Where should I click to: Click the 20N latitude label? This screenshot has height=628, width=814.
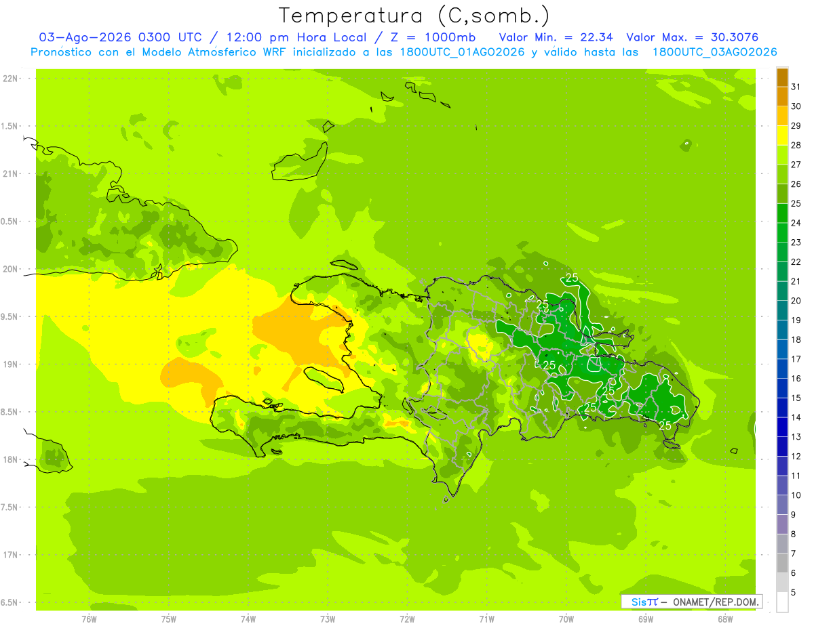[11, 269]
